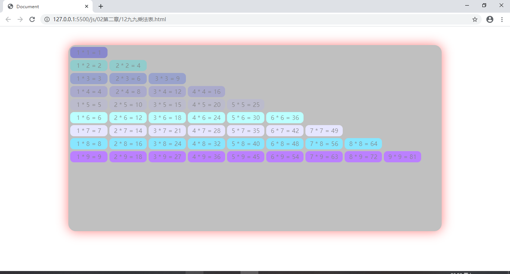Click the cell "7 * 8 = 56"
The image size is (510, 274).
pos(324,144)
